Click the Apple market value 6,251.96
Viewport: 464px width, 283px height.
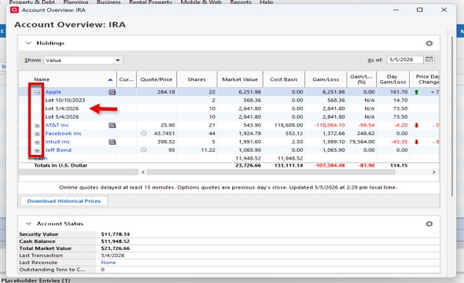pyautogui.click(x=250, y=92)
